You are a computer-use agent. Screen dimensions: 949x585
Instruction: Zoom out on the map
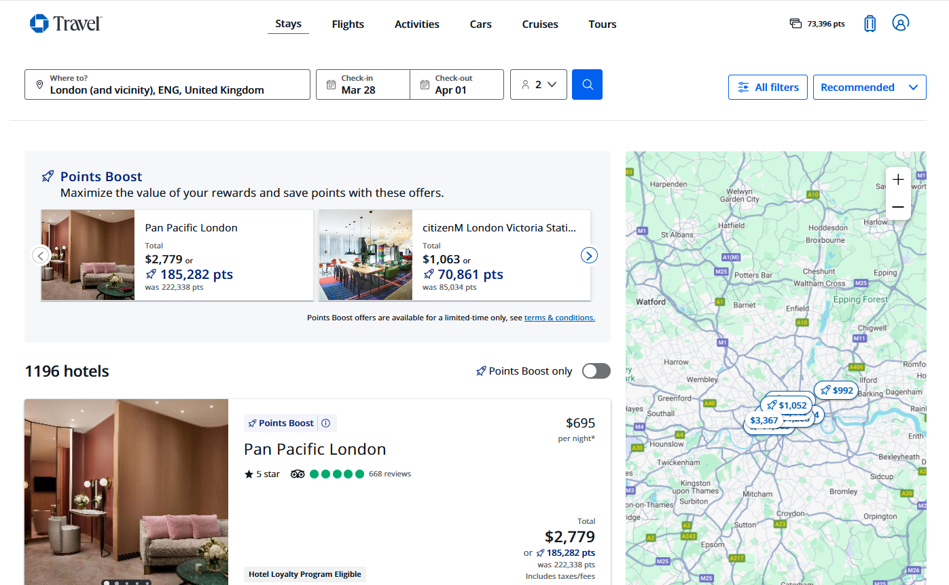898,207
